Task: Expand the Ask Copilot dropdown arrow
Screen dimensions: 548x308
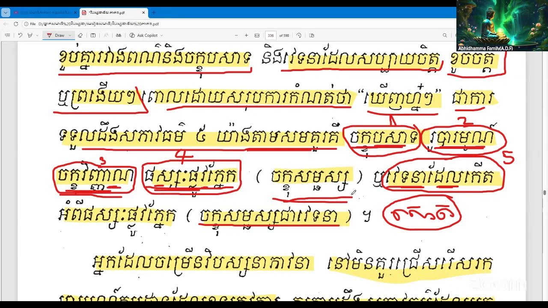Action: click(161, 36)
